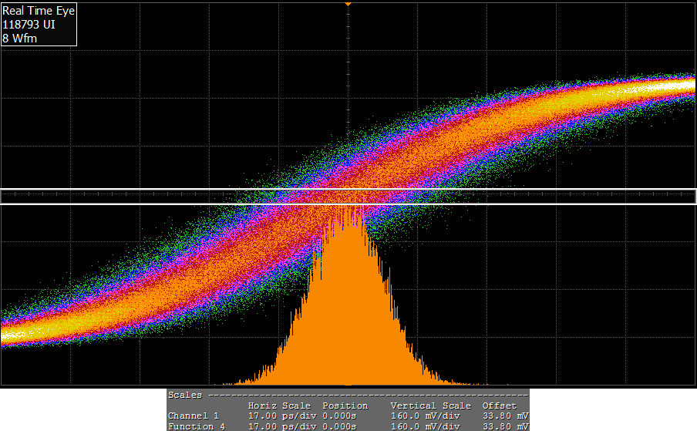Click the white histogram window band
The height and width of the screenshot is (431, 697).
click(348, 197)
